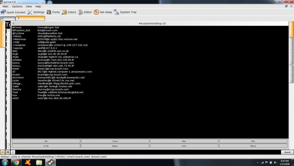Image resolution: width=294 pixels, height=166 pixels.
Task: Collapse the nick list with double chevron
Action: point(13,23)
